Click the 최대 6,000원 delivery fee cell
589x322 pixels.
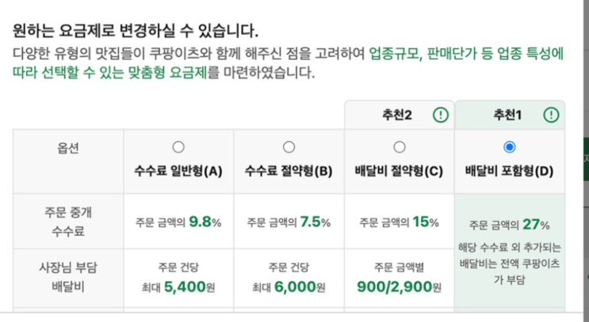(x=289, y=278)
